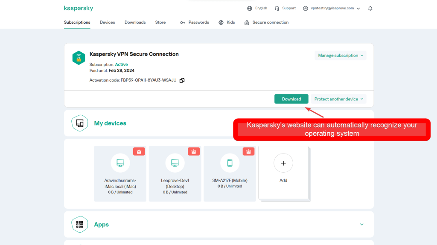Viewport: 437px width, 245px height.
Task: Click the Kaspersky logo
Action: tap(79, 9)
